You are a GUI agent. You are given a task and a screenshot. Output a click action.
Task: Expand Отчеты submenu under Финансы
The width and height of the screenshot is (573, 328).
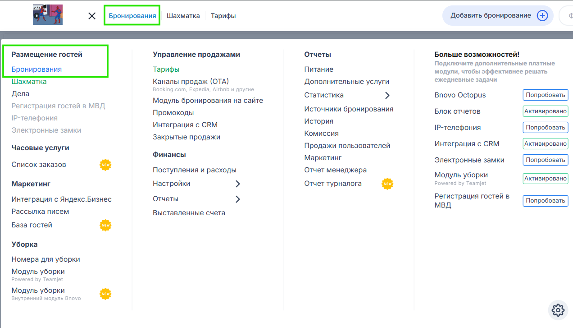pos(238,199)
